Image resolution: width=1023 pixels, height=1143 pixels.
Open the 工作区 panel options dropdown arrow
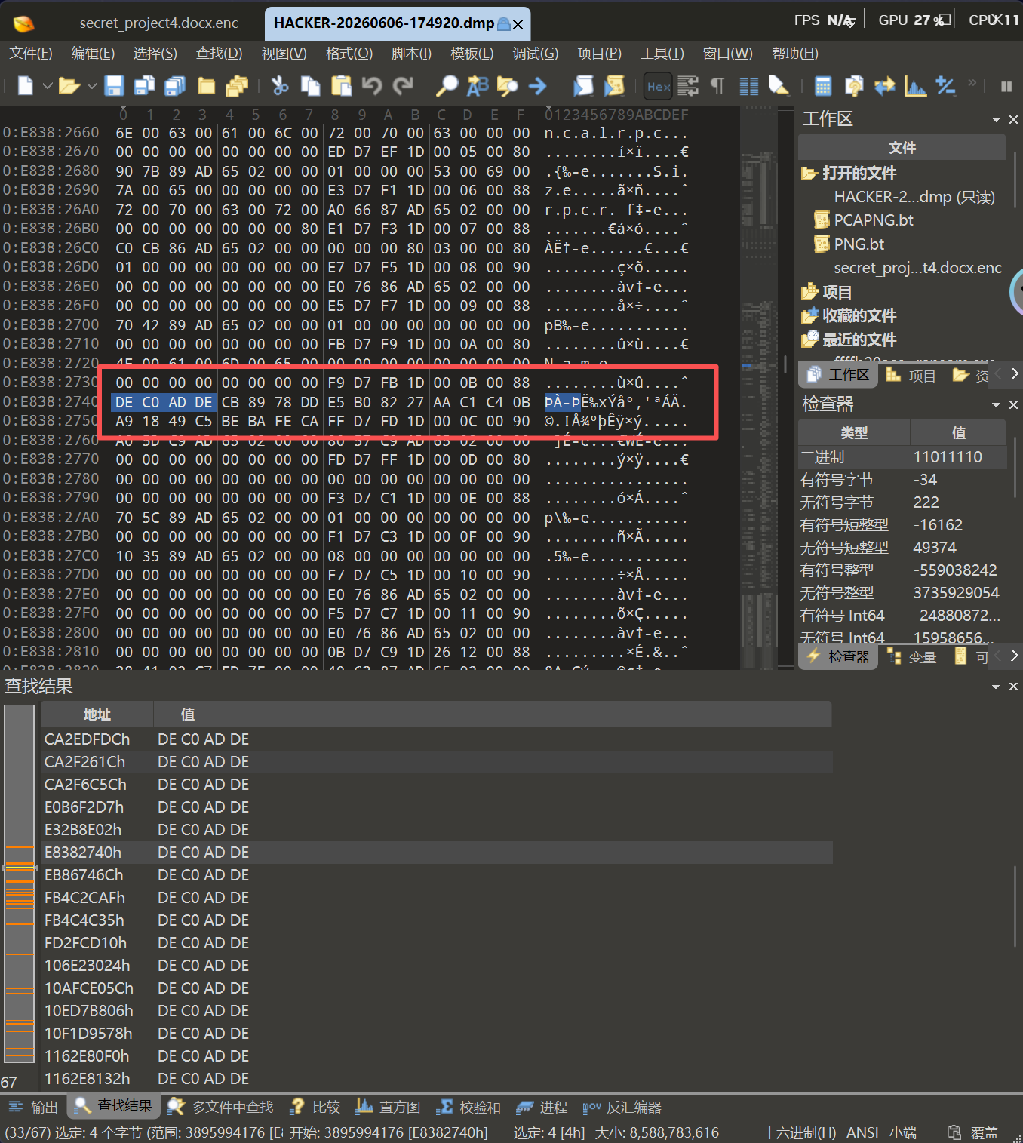pyautogui.click(x=996, y=120)
